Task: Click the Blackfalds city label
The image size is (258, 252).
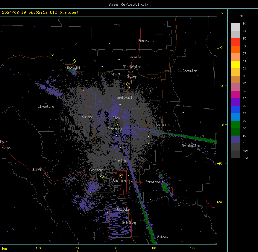Action: pos(132,67)
